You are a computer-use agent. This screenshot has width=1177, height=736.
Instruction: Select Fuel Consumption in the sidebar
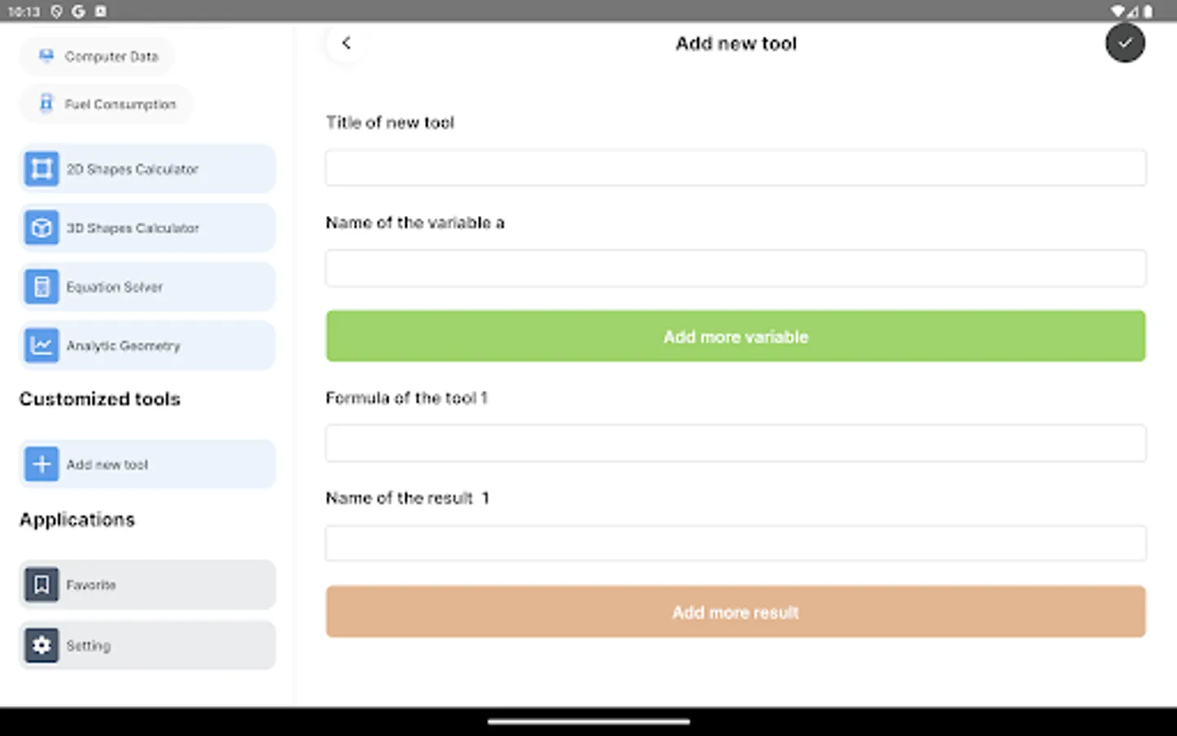[x=119, y=104]
